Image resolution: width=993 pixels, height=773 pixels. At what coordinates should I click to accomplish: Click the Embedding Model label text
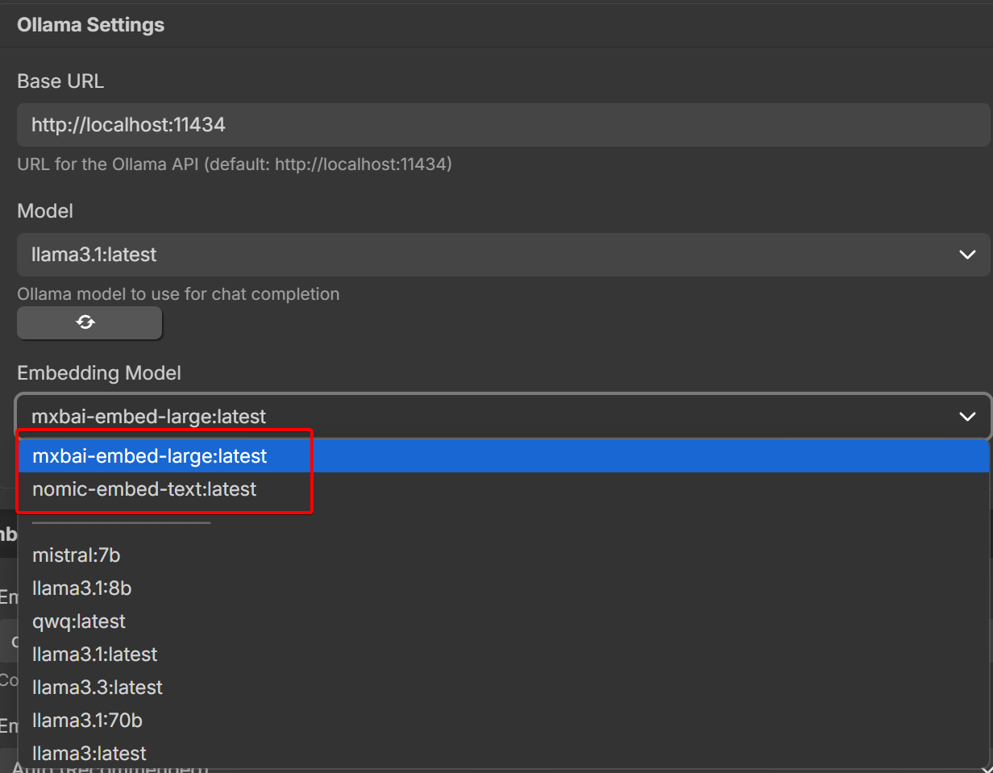click(99, 373)
